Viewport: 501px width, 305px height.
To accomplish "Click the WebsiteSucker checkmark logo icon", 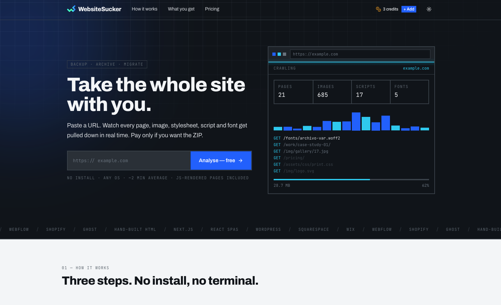I will pyautogui.click(x=71, y=9).
